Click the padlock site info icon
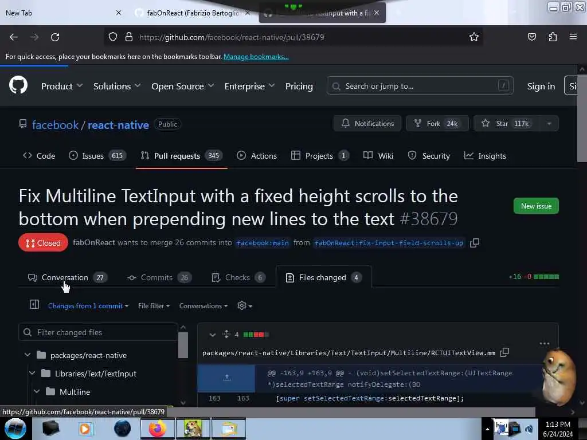Screen dimensions: 587x440 129,37
